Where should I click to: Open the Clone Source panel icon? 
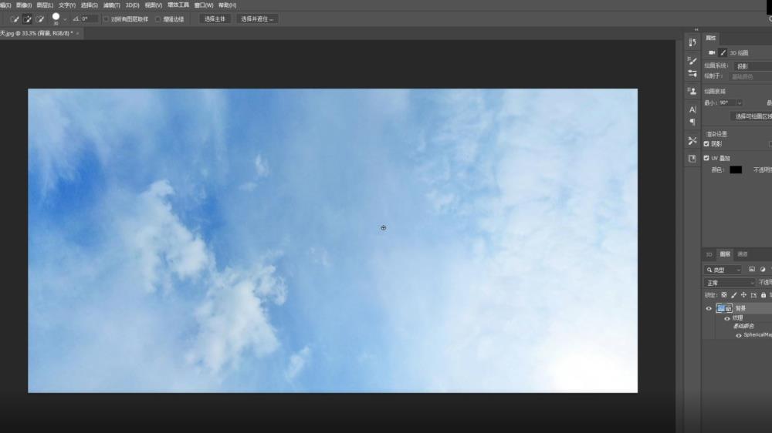click(692, 91)
